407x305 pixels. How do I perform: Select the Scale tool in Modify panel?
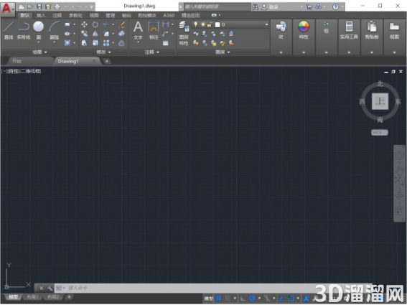pos(95,43)
